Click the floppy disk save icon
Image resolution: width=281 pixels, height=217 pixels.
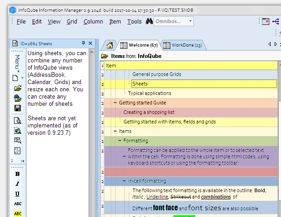click(18, 108)
